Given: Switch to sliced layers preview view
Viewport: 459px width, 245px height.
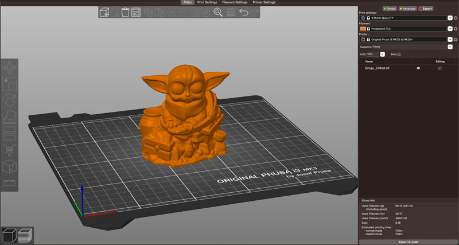Looking at the screenshot, I should point(25,235).
